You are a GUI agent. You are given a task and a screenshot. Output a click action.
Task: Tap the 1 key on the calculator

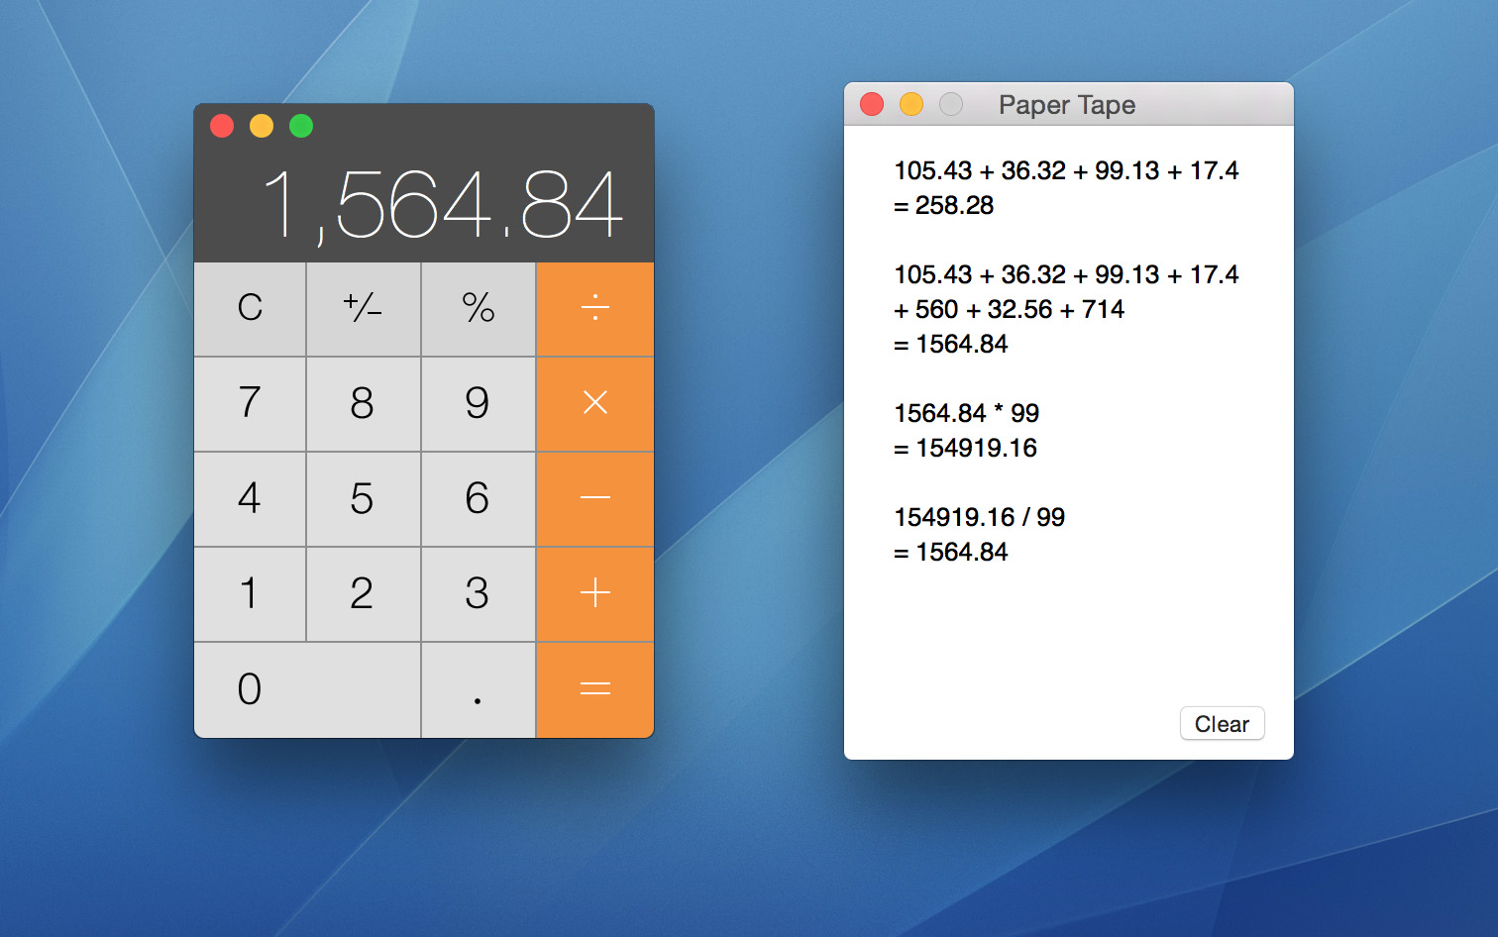point(250,593)
